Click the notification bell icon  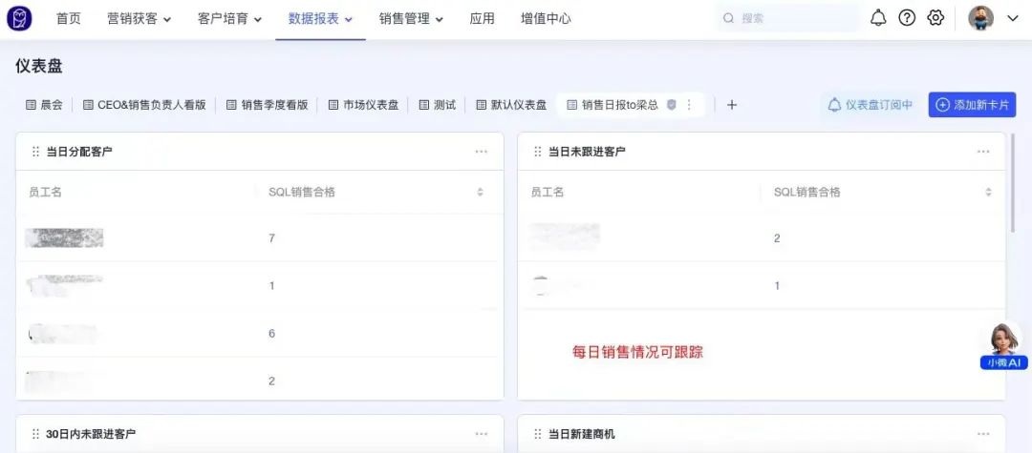tap(878, 18)
